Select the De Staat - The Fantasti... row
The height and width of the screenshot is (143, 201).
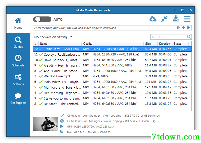[x=112, y=104]
